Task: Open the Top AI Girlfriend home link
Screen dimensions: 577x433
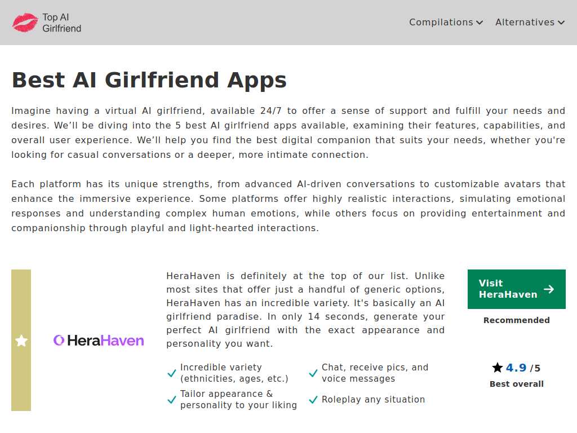Action: click(x=47, y=23)
